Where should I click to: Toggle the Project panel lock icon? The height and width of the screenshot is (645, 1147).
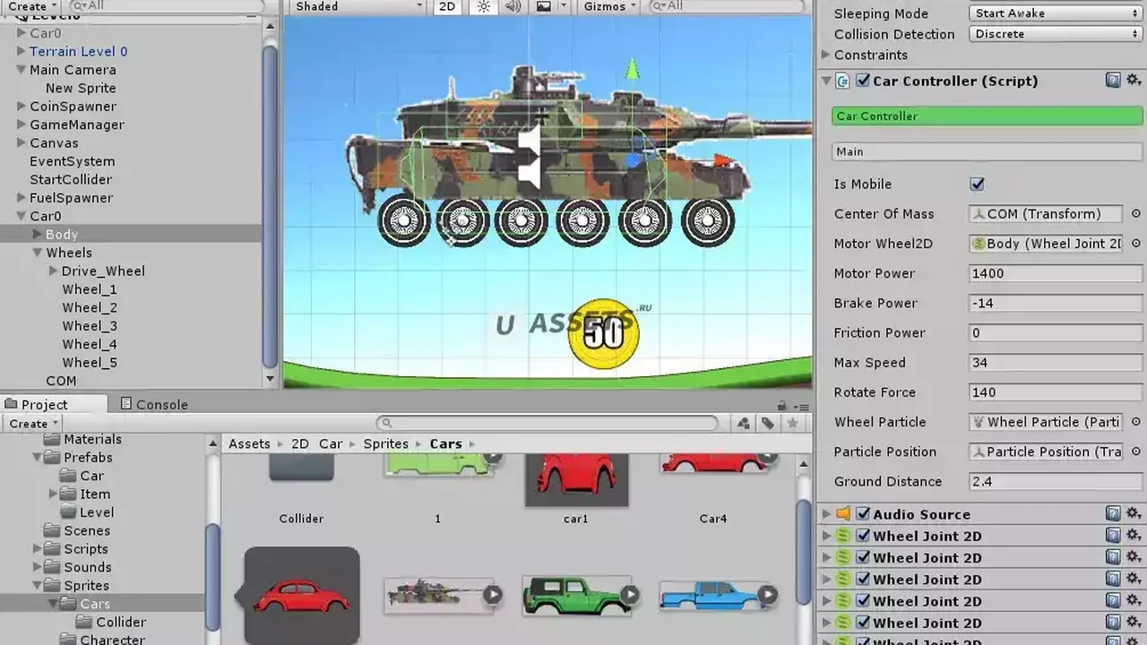click(782, 406)
